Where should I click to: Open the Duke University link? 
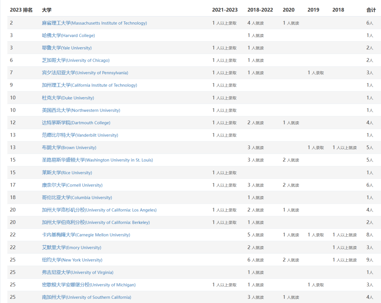68,98
